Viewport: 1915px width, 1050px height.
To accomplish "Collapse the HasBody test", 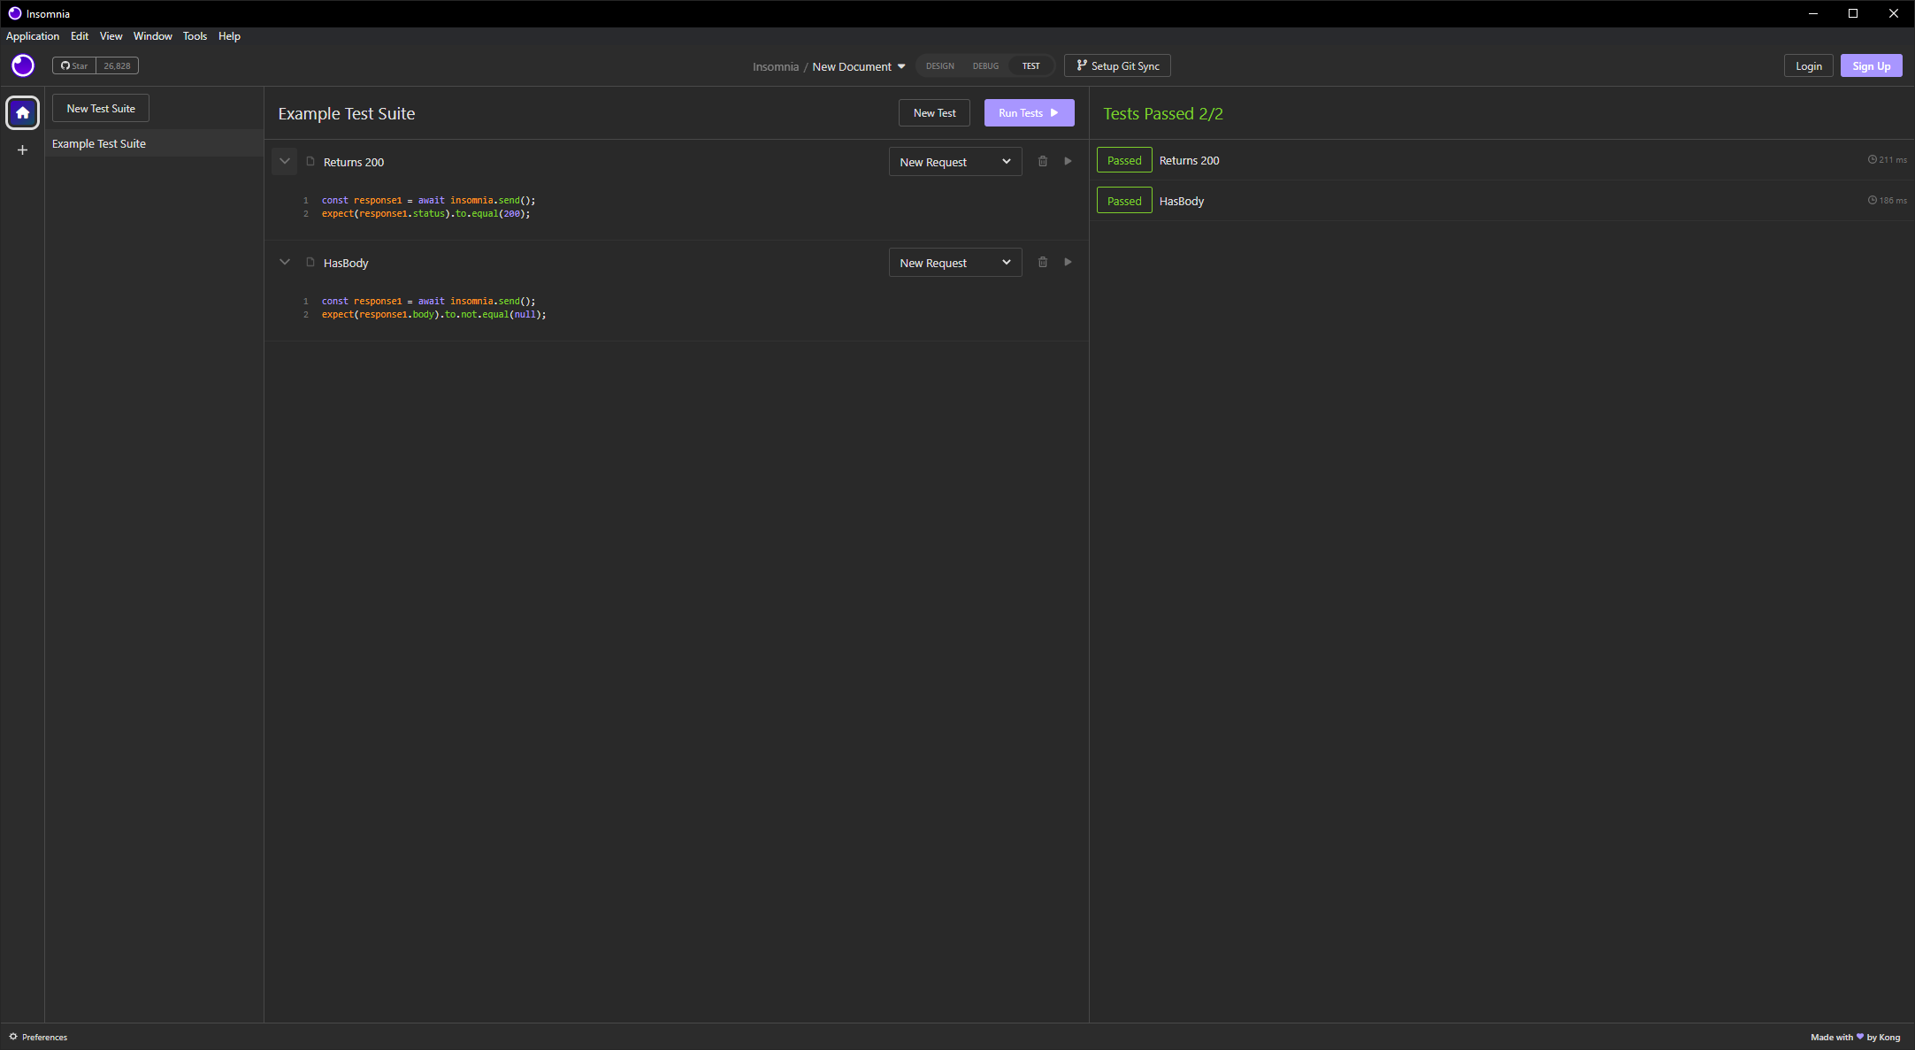I will pyautogui.click(x=285, y=263).
